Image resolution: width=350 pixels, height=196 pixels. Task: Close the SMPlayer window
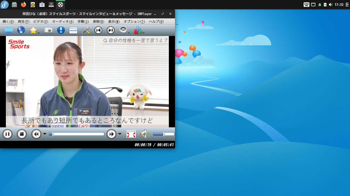(170, 14)
